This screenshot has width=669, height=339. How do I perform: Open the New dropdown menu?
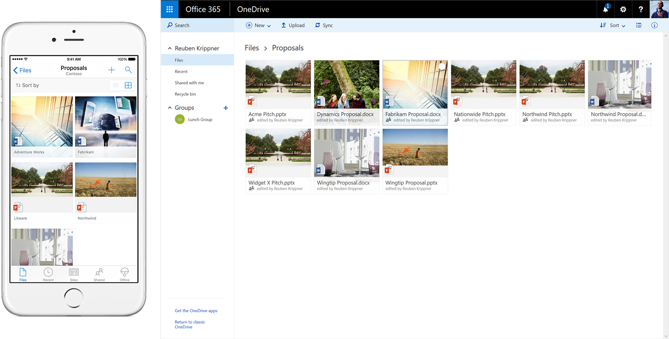pos(259,25)
